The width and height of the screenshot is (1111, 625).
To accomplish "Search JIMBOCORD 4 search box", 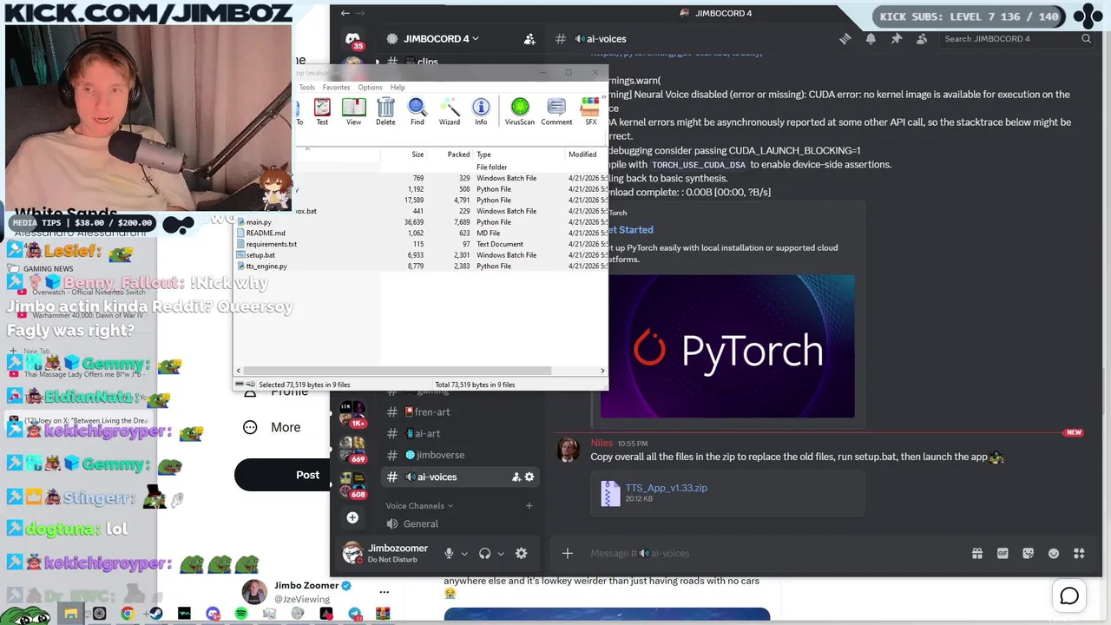I will click(x=1016, y=39).
